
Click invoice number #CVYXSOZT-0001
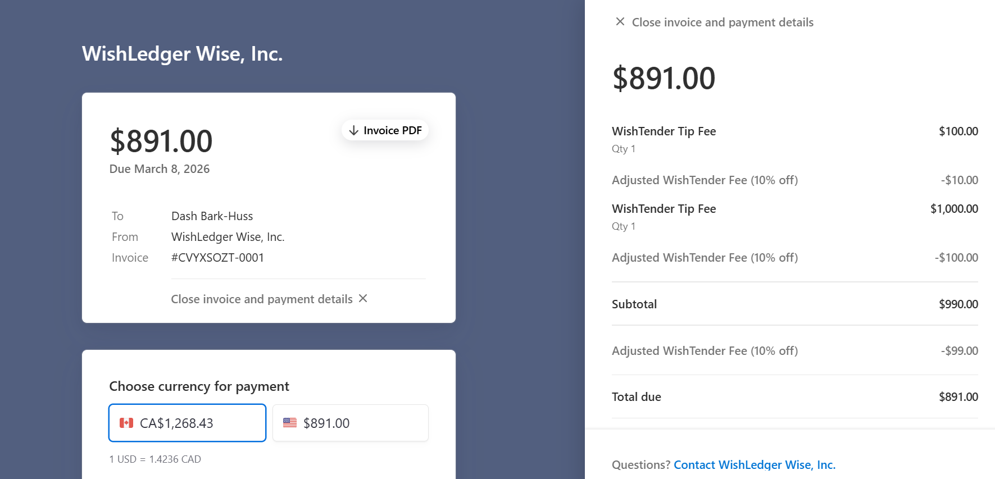click(217, 258)
